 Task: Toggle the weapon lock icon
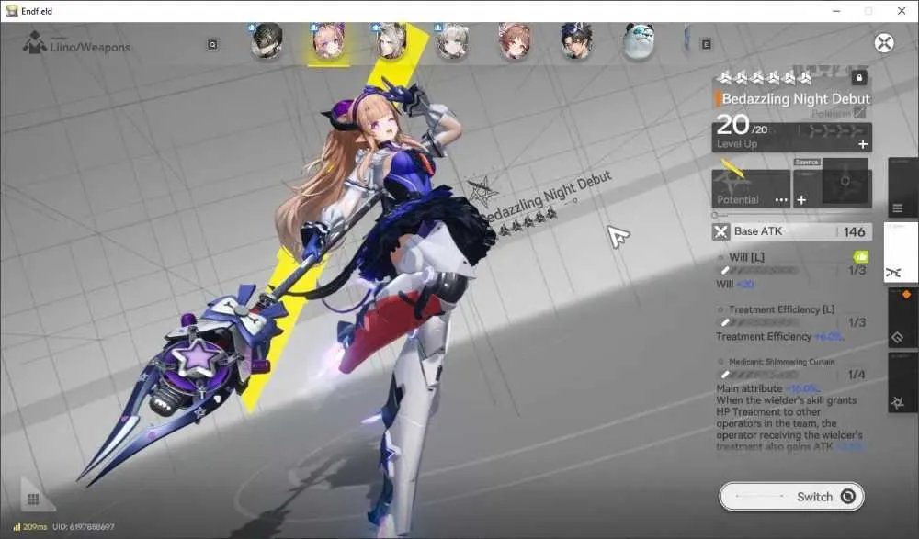coord(859,77)
